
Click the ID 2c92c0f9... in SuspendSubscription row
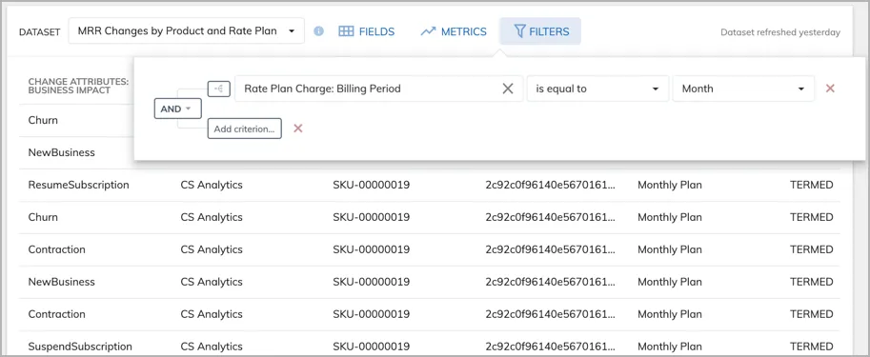tap(551, 347)
